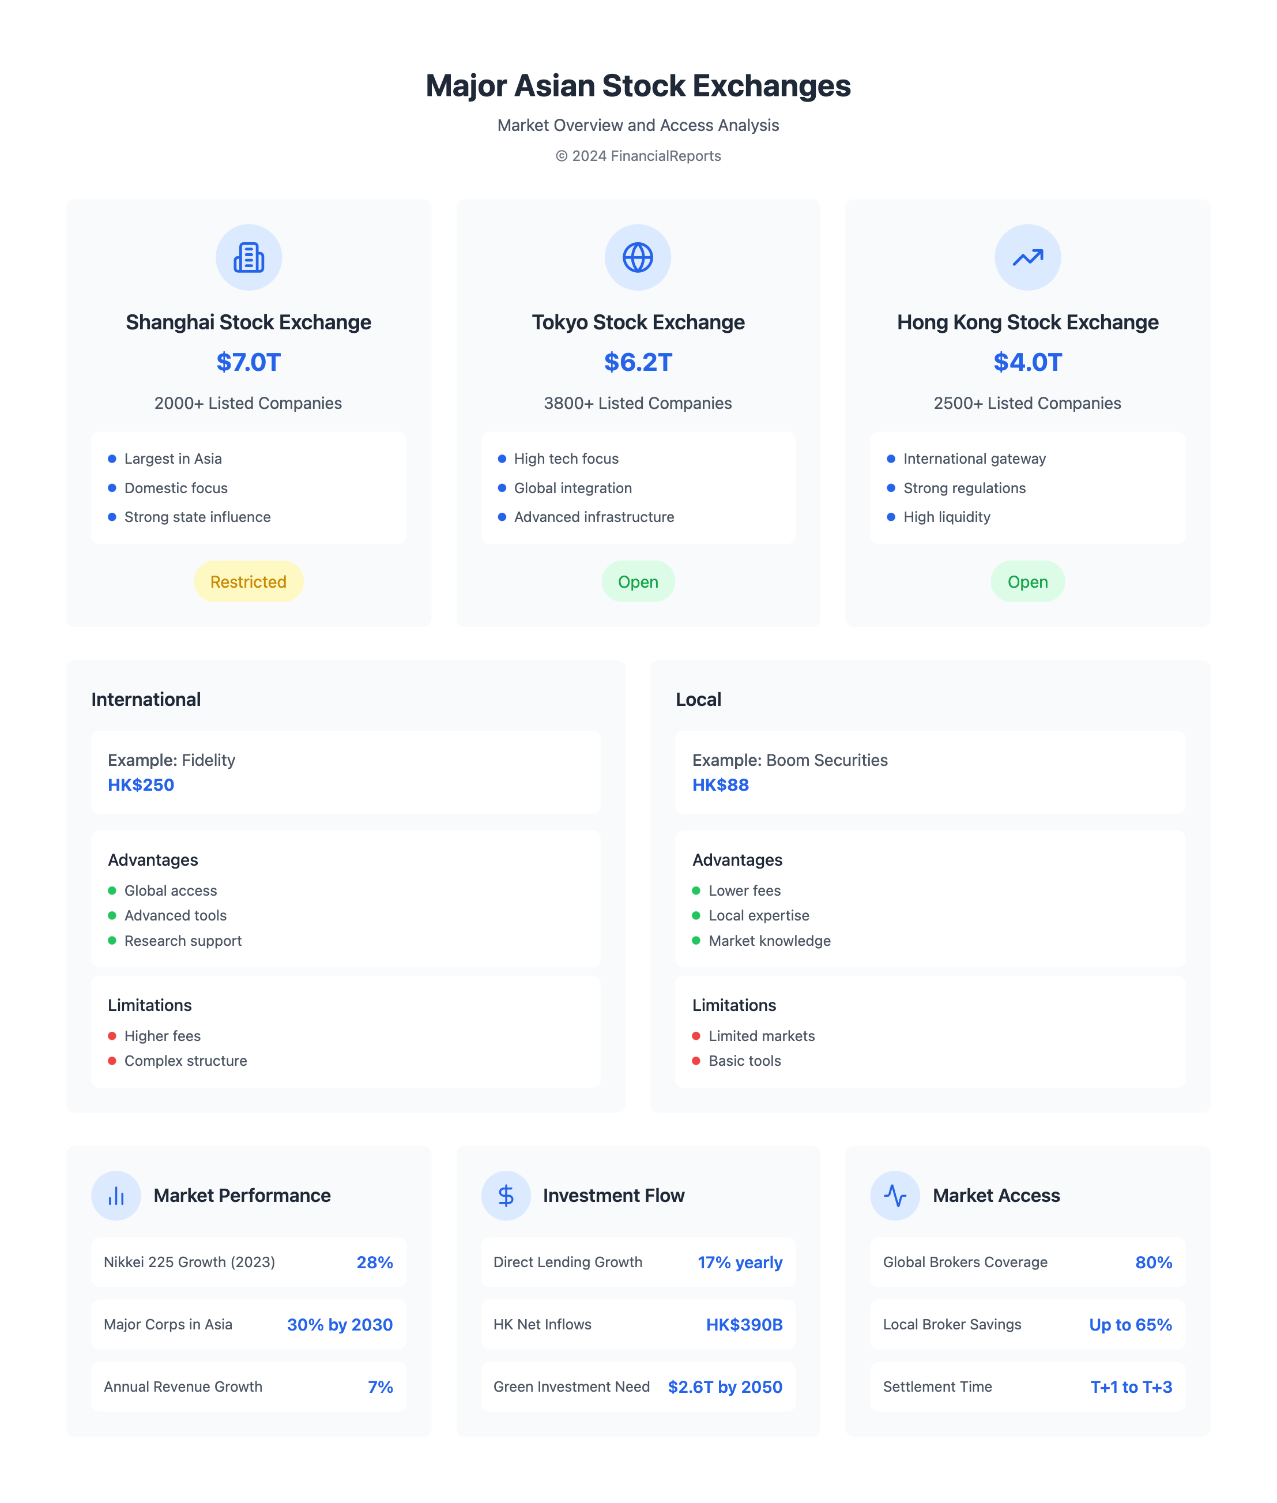Click the Market Performance bar chart icon
Viewport: 1277px width, 1503px height.
click(x=116, y=1195)
